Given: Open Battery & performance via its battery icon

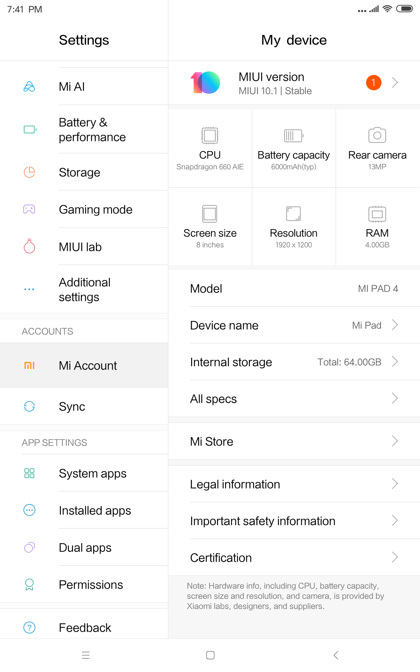Looking at the screenshot, I should pyautogui.click(x=30, y=129).
